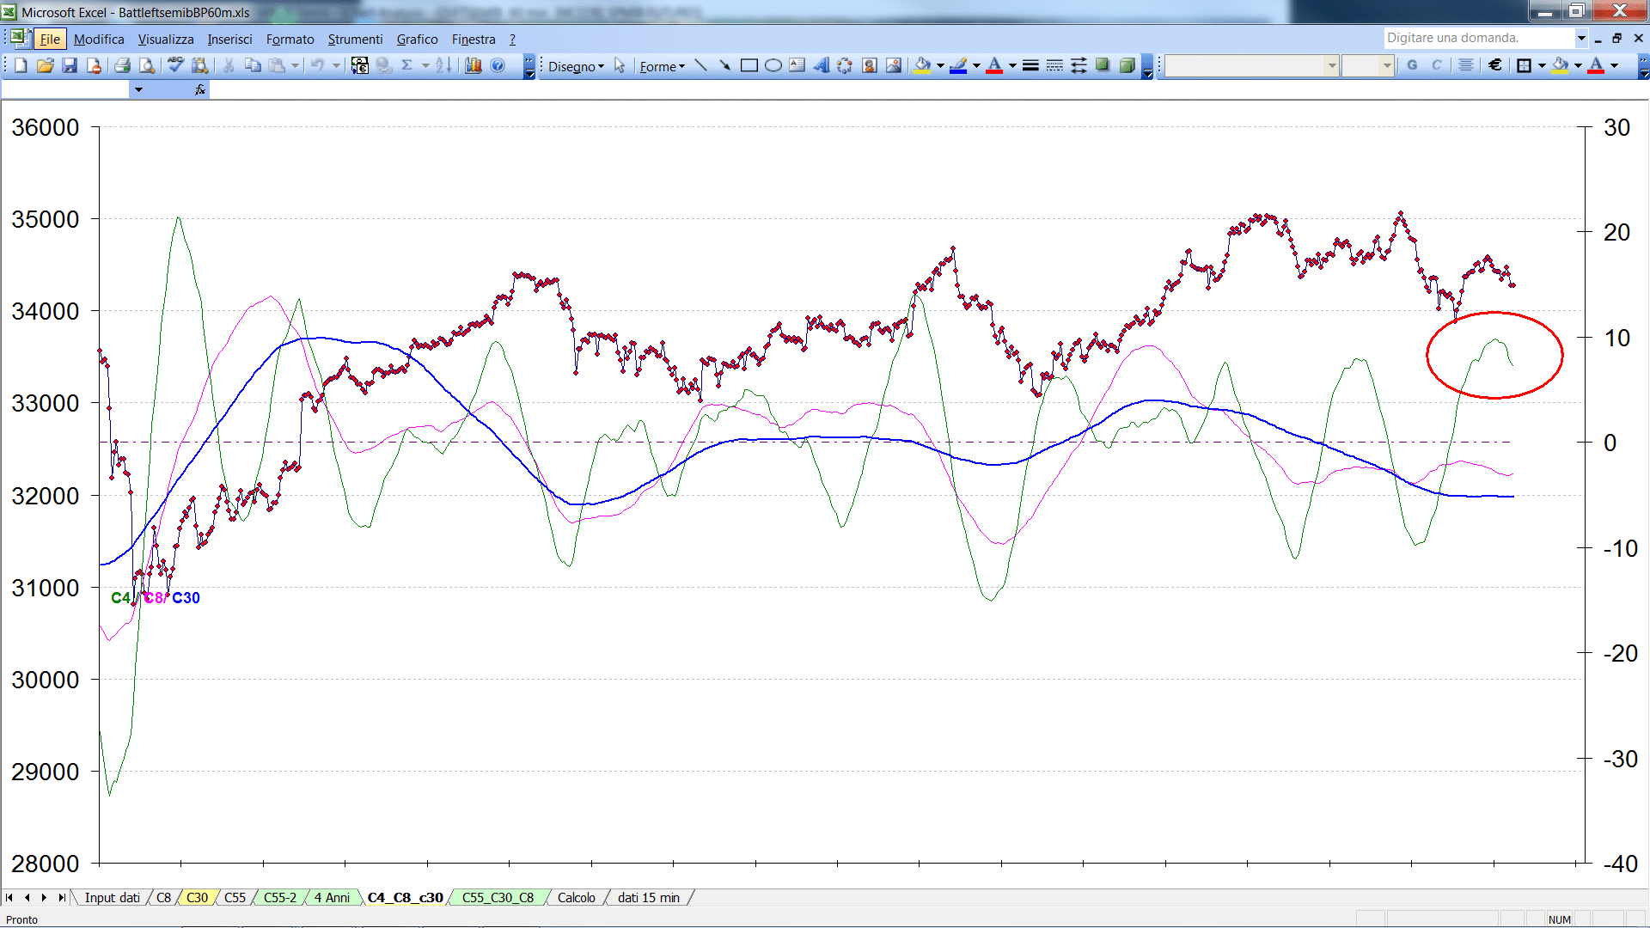
Task: Select the Line drawing tool
Action: pyautogui.click(x=700, y=65)
